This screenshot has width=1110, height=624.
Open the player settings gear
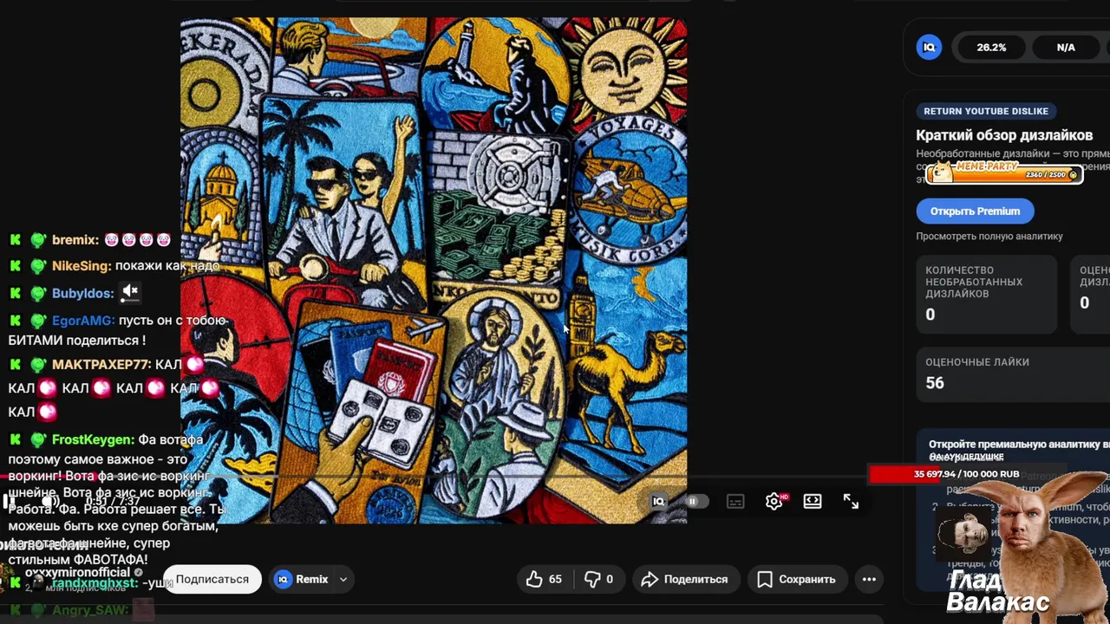[774, 501]
